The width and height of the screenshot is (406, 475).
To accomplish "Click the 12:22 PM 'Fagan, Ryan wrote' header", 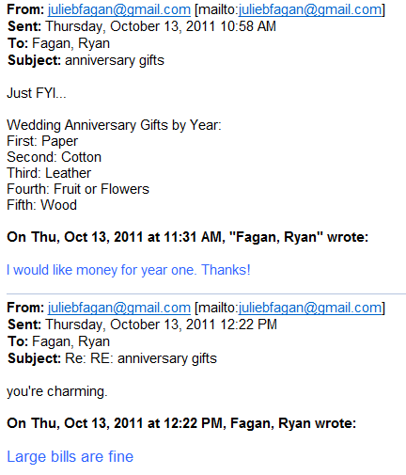I will (181, 423).
